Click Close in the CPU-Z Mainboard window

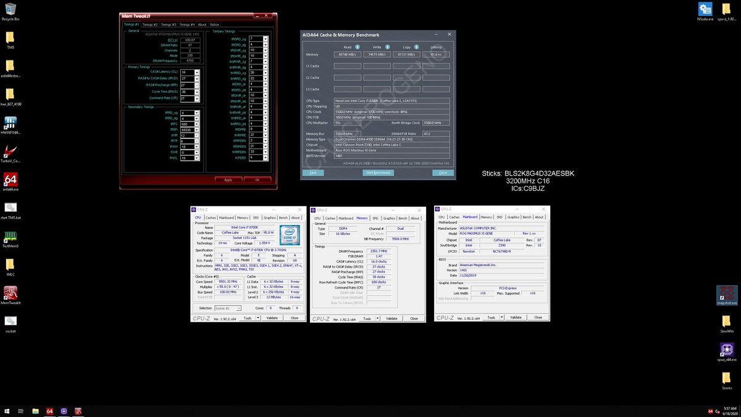(538, 317)
